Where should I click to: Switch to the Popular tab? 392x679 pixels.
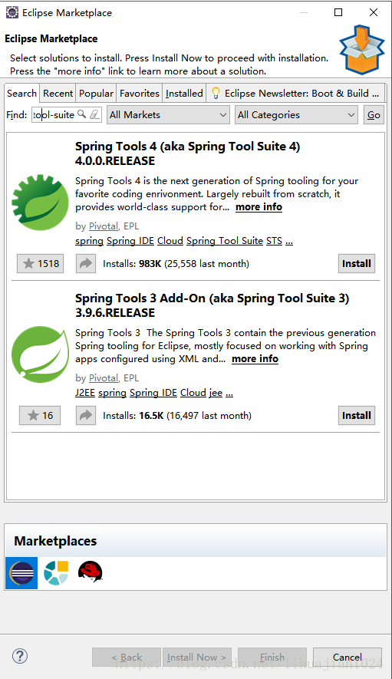(x=96, y=93)
